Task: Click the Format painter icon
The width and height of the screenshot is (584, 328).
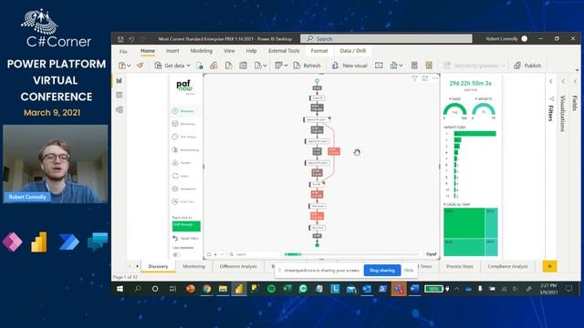Action: (x=140, y=66)
